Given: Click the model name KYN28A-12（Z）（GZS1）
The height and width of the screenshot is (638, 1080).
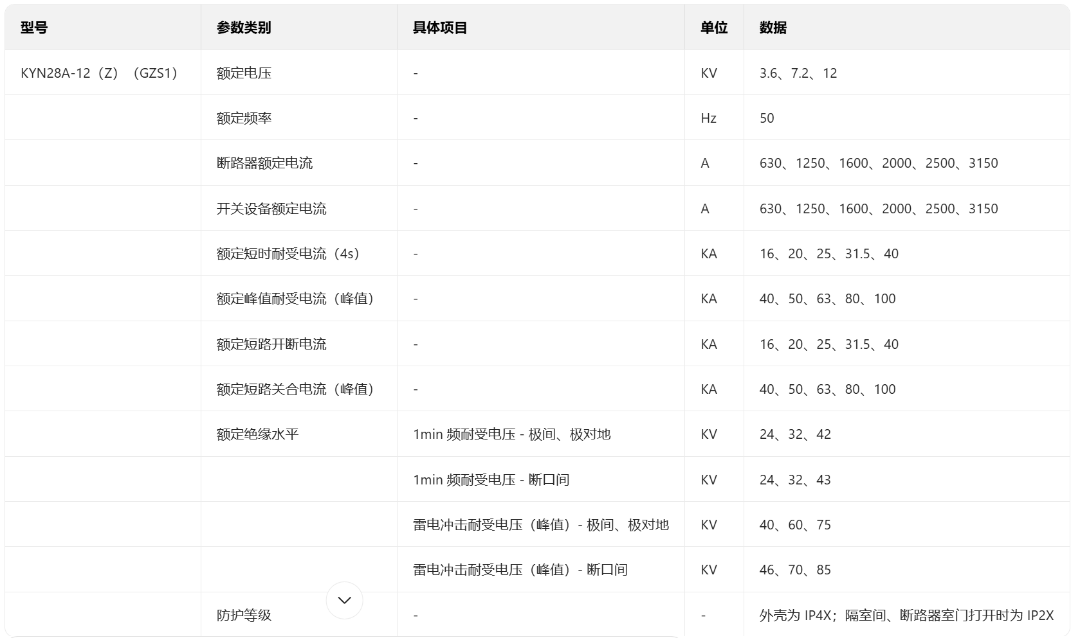Looking at the screenshot, I should coord(101,73).
